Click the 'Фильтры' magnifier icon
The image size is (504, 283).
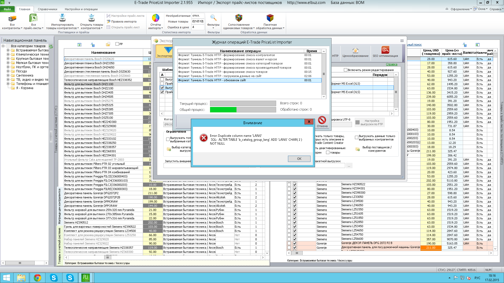[213, 18]
